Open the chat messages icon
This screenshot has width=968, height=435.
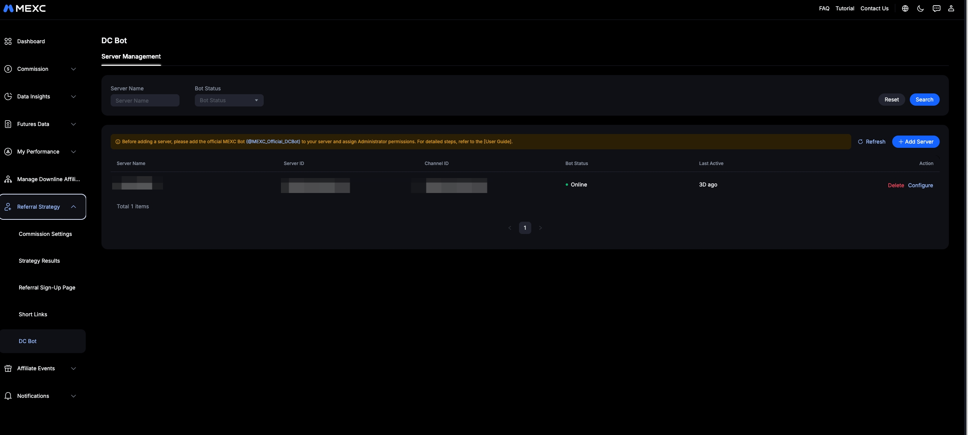coord(936,8)
